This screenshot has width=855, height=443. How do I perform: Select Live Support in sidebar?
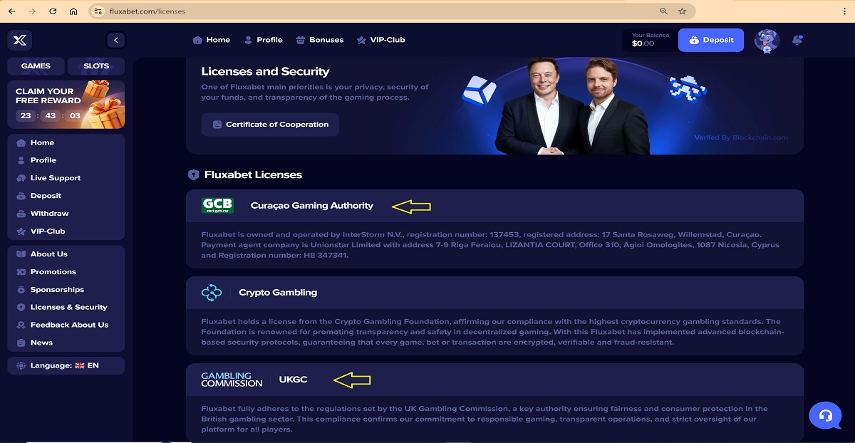56,178
